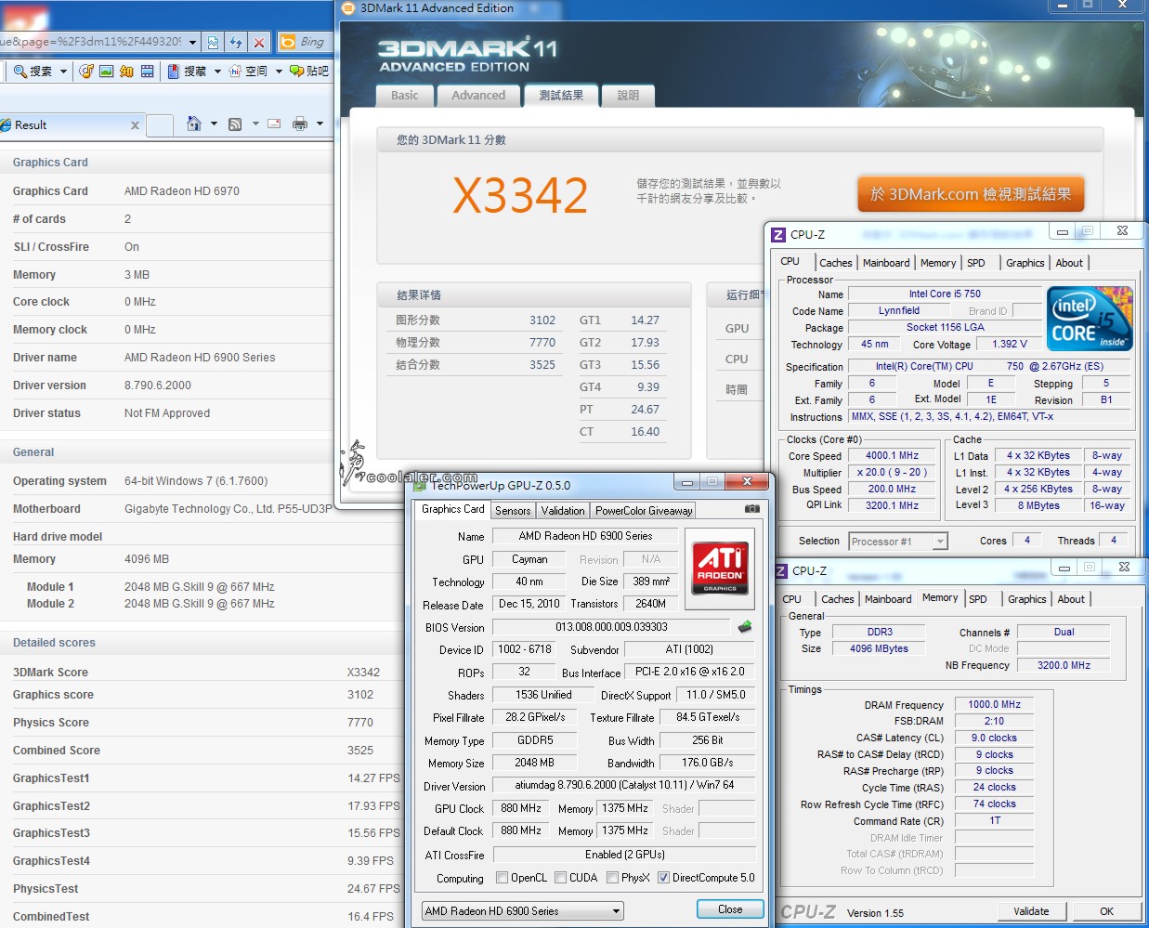Click the video film-strip toolbar icon
The image size is (1149, 928).
[148, 71]
